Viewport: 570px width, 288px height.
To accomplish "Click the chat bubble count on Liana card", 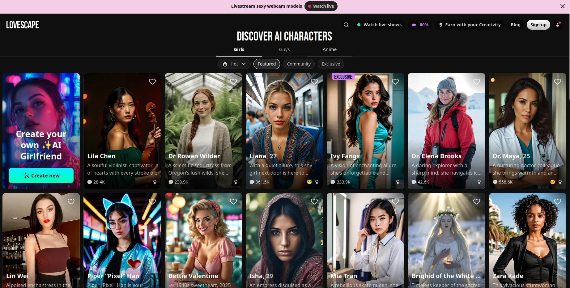I will [x=259, y=182].
